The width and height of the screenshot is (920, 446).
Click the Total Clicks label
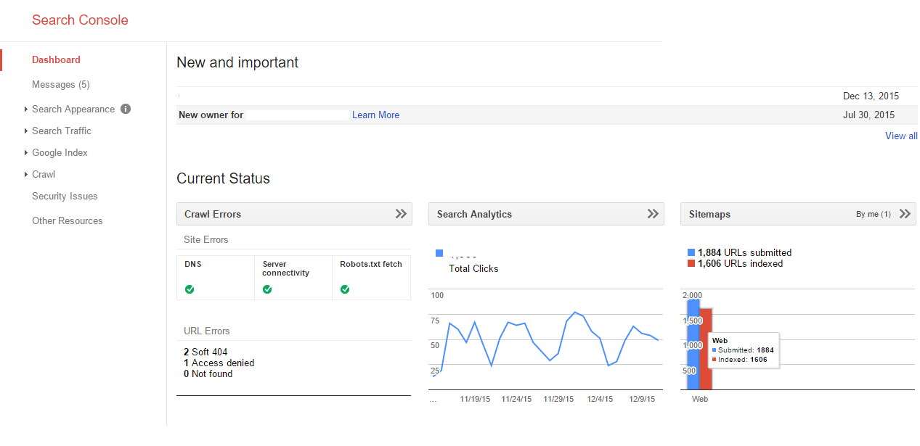pyautogui.click(x=474, y=268)
